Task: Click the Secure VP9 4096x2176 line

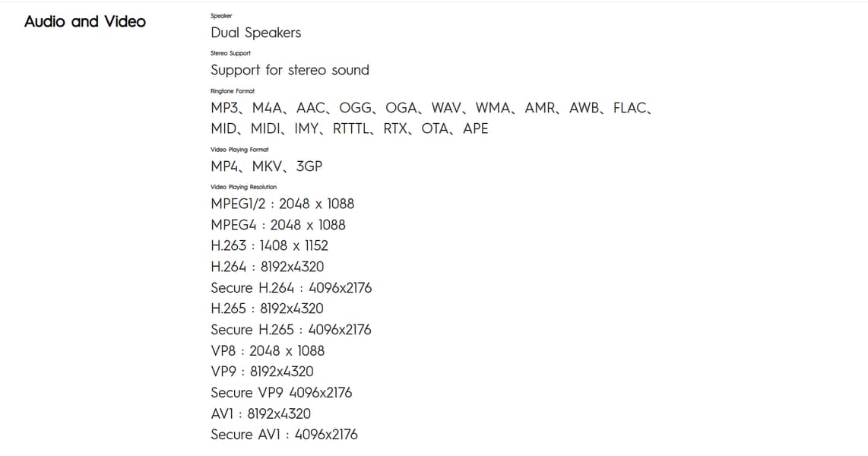Action: click(x=281, y=393)
